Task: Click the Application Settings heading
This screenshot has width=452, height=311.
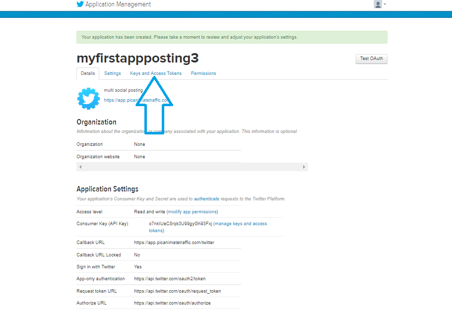Action: [x=107, y=189]
